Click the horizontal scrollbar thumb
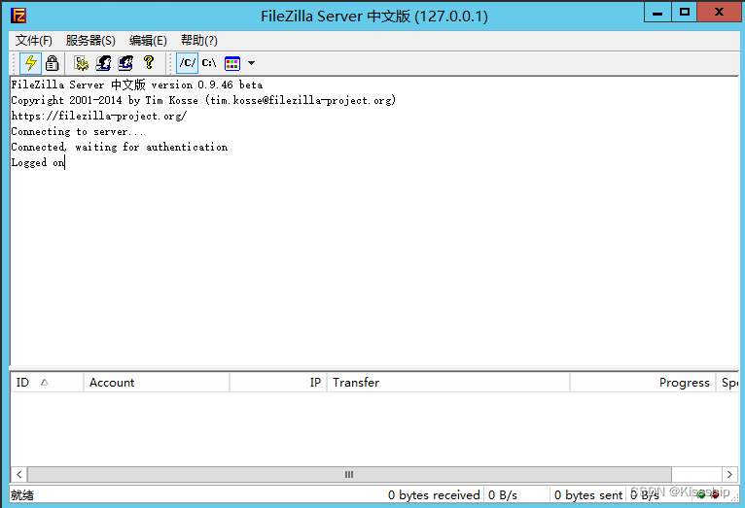This screenshot has width=745, height=508. tap(350, 474)
